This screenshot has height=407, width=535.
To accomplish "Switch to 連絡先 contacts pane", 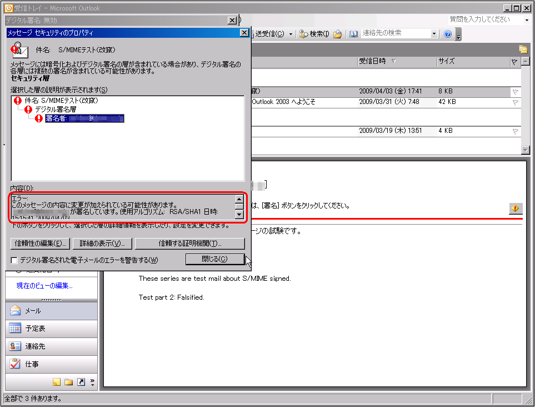I will [51, 346].
